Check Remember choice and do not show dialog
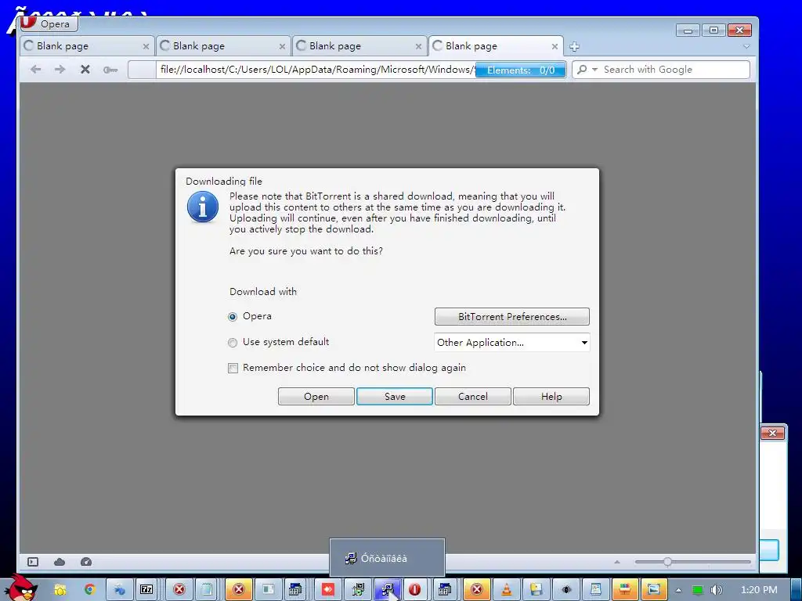 pos(233,368)
